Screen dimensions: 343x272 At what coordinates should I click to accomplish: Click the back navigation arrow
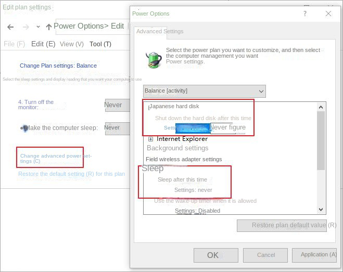click(x=11, y=27)
